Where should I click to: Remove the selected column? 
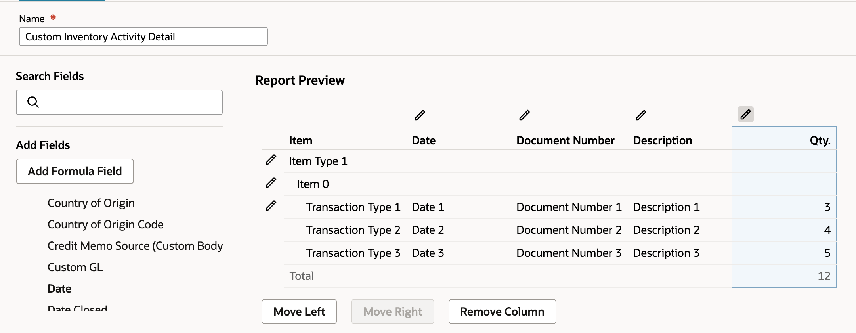point(502,312)
